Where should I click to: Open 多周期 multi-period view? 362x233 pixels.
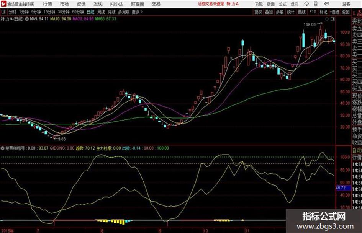[124, 12]
